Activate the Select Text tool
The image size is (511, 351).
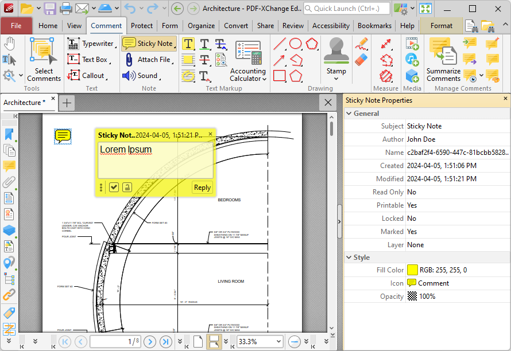coord(9,60)
